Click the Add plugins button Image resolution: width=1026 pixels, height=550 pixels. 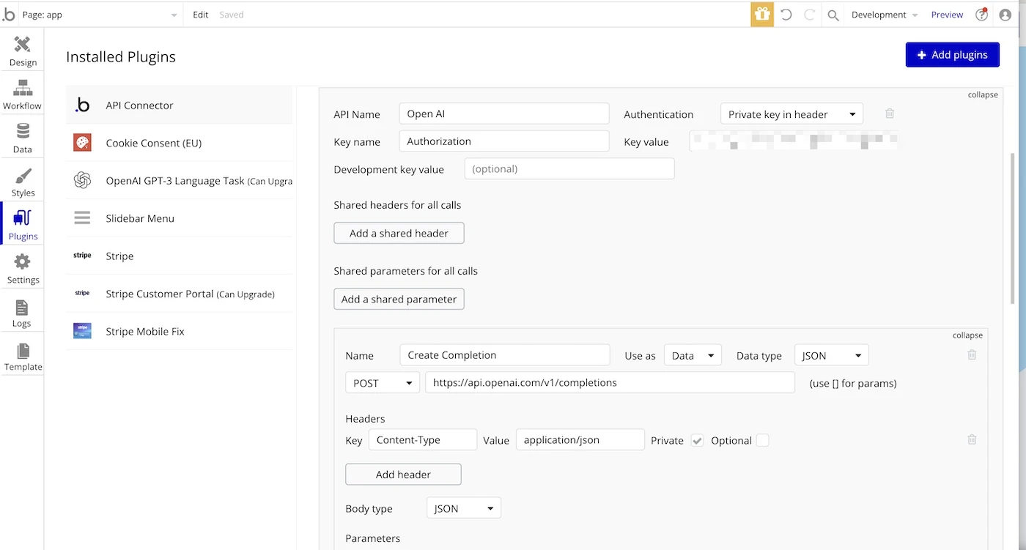[952, 54]
